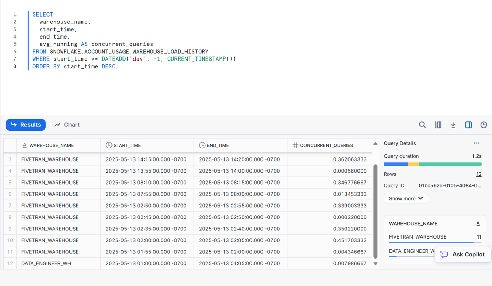Click the search results magnifier icon
The image size is (492, 286).
pos(422,125)
